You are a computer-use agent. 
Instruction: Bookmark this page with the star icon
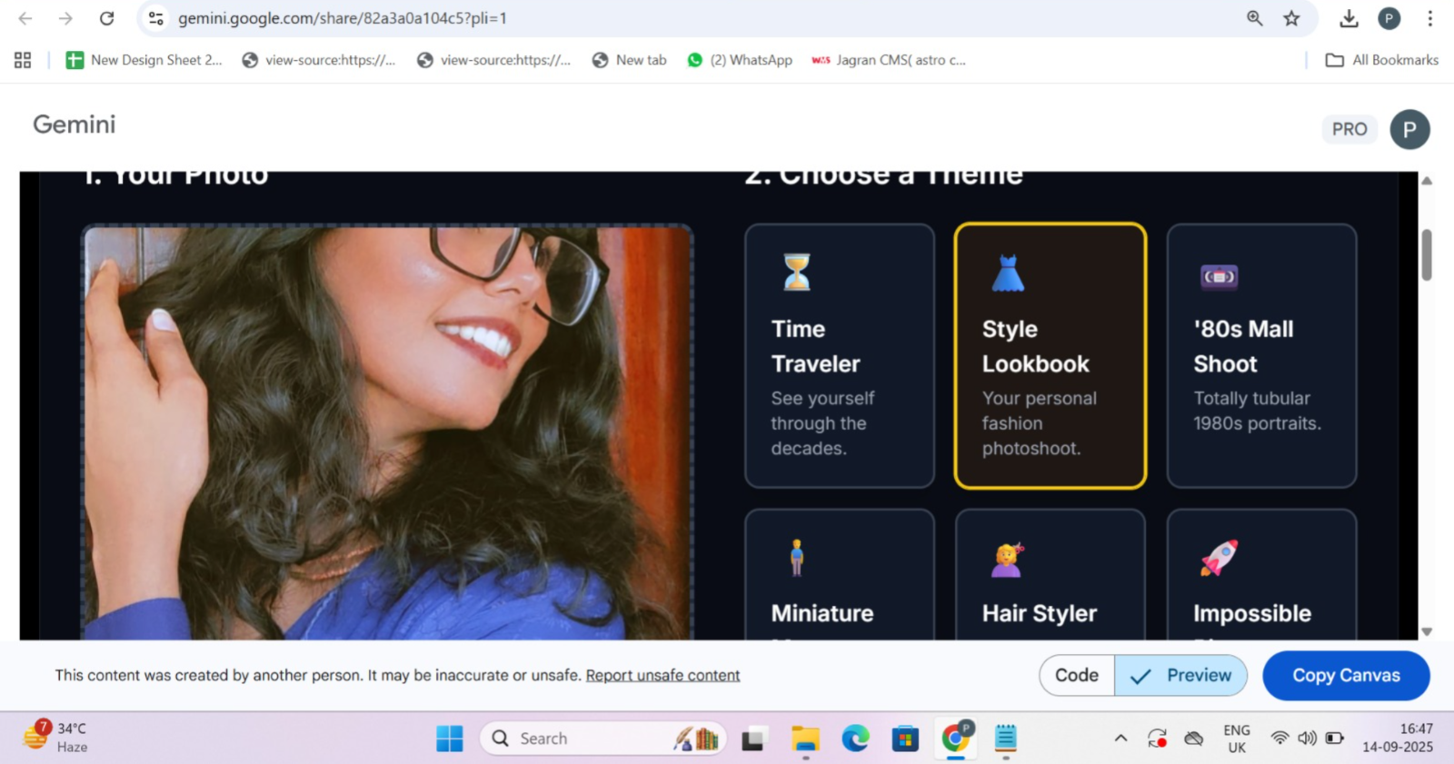(x=1291, y=18)
